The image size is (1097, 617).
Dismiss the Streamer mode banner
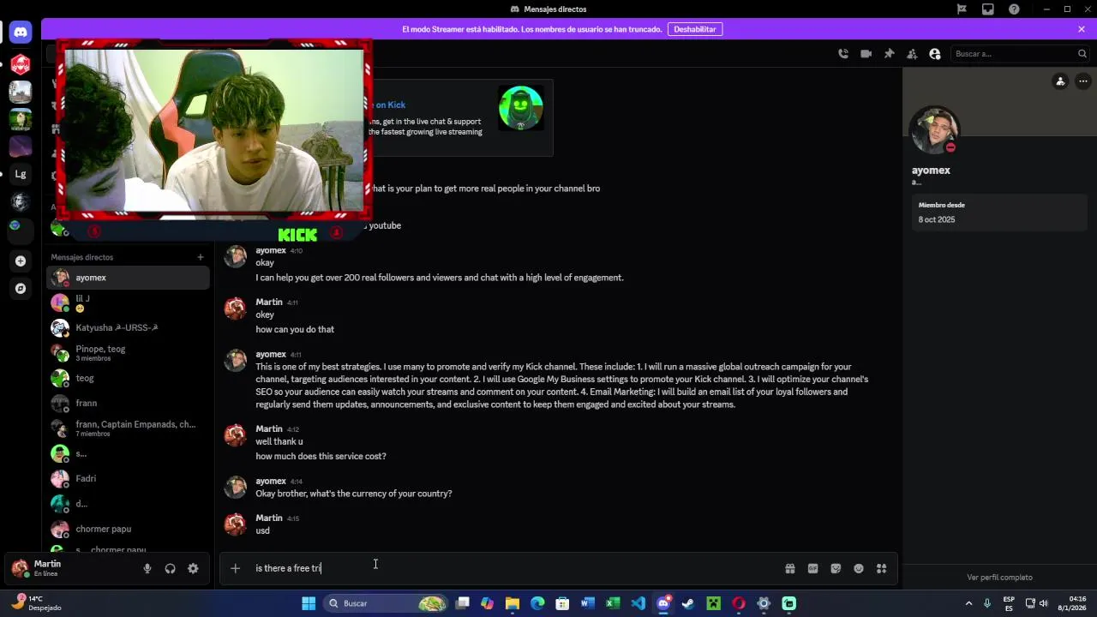[1082, 29]
